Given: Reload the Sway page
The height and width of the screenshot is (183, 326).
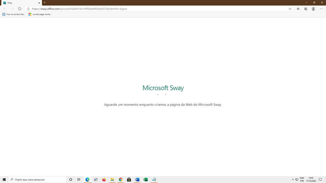Looking at the screenshot, I should (20, 9).
